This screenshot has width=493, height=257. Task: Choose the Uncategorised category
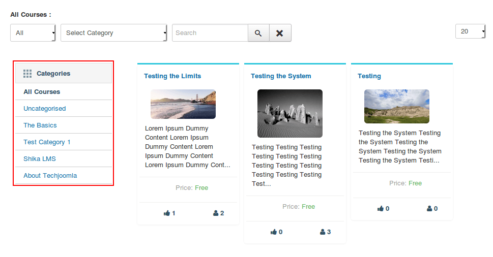pyautogui.click(x=45, y=109)
